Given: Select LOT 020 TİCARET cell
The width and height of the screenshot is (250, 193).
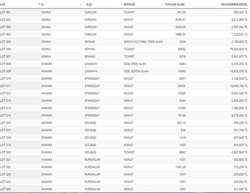Looking at the screenshot, I should [x=129, y=152].
